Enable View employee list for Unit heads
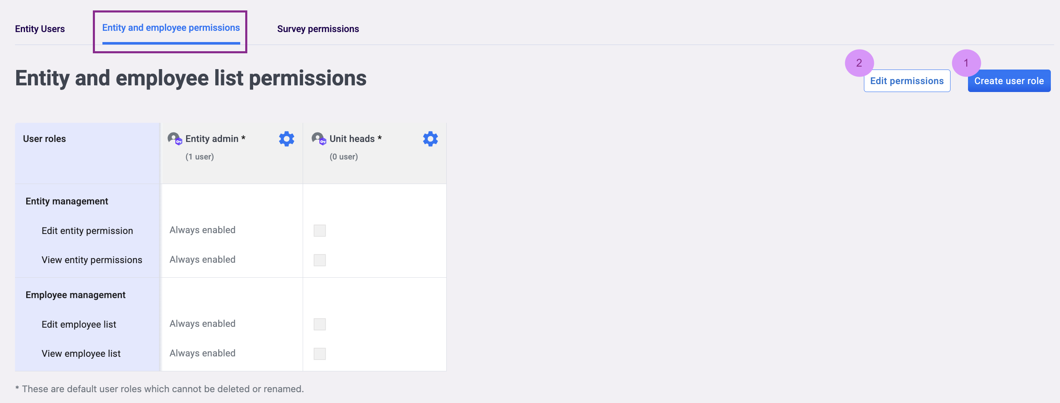 [x=319, y=354]
